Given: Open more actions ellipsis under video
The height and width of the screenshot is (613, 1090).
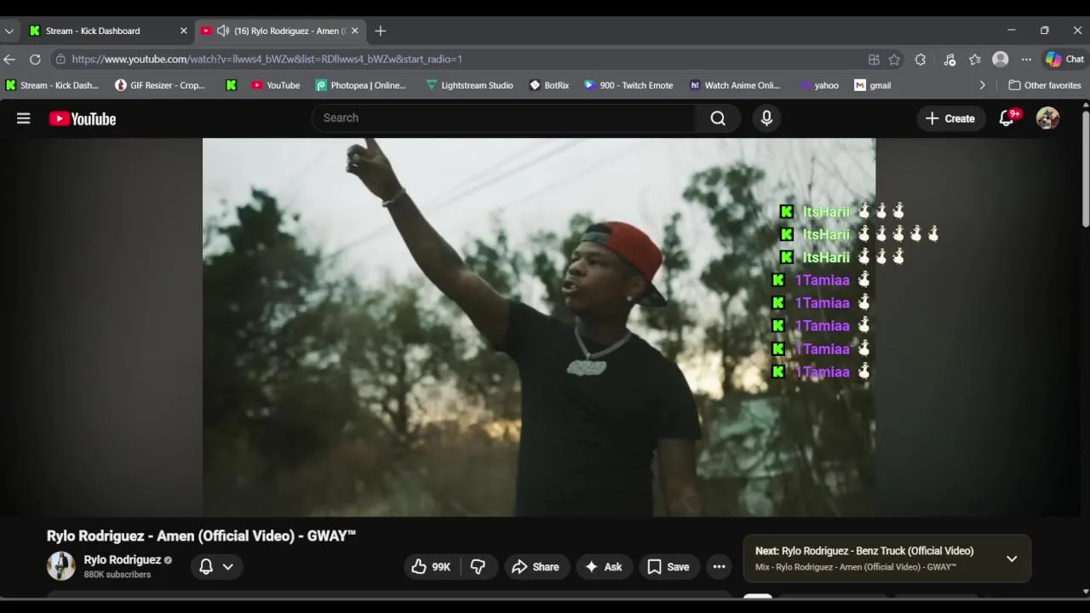Looking at the screenshot, I should tap(719, 567).
